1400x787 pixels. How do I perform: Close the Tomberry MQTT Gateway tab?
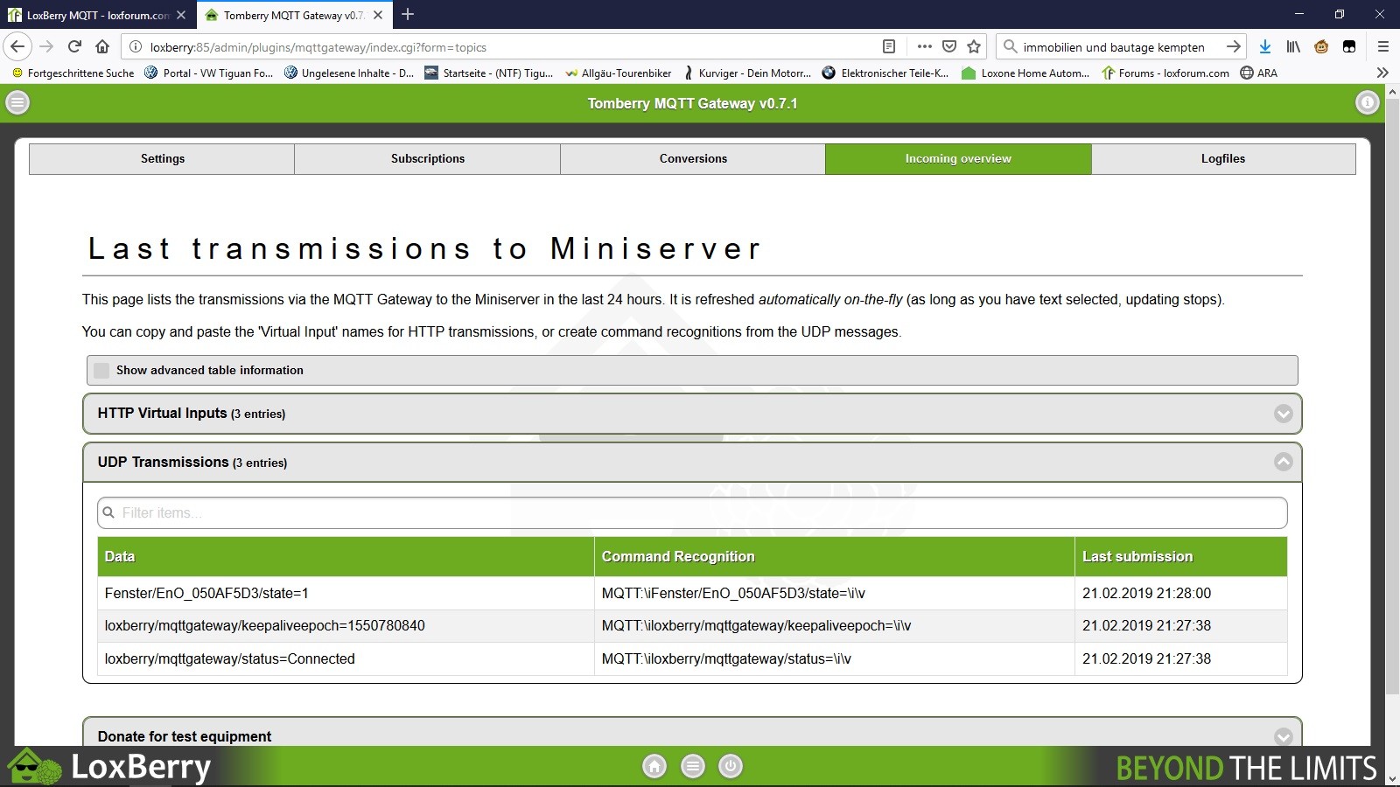click(378, 15)
